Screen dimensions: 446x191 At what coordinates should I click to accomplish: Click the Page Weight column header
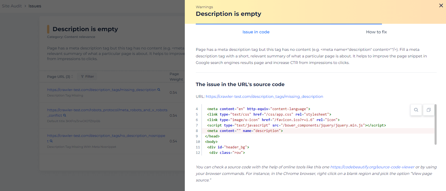pos(176,77)
